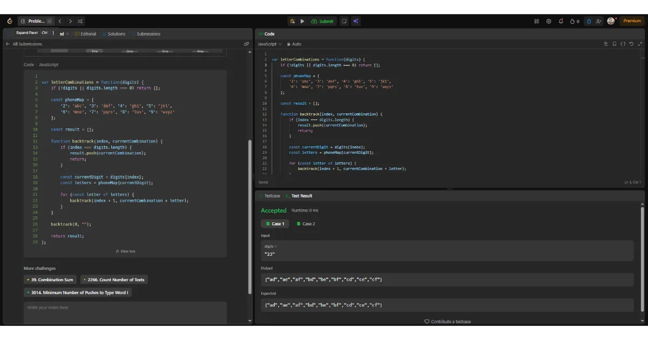Click the streak flame counter
This screenshot has width=648, height=340.
pyautogui.click(x=575, y=21)
